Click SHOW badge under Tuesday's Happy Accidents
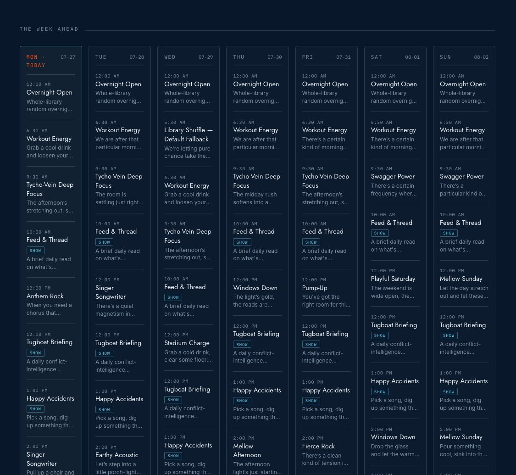 tap(104, 409)
